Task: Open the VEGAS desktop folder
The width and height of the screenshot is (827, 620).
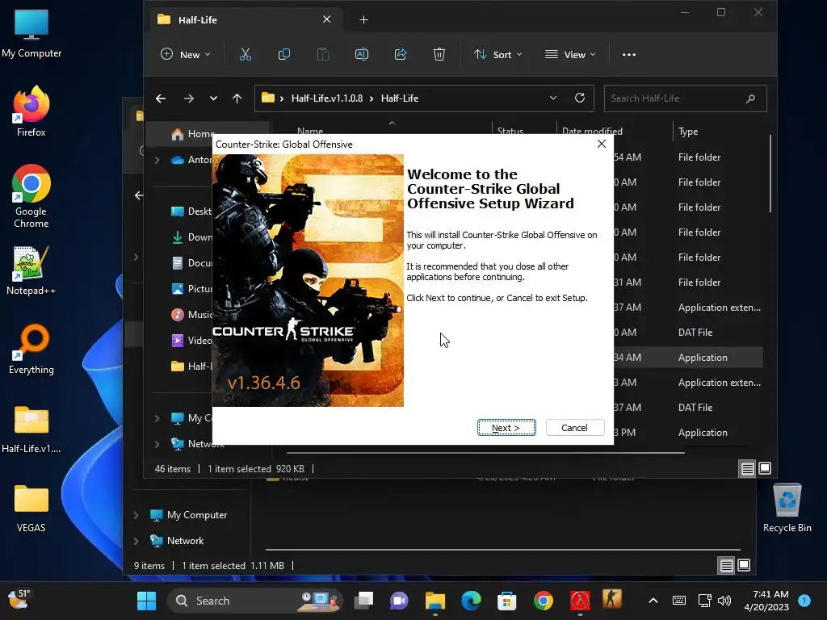Action: pyautogui.click(x=31, y=507)
